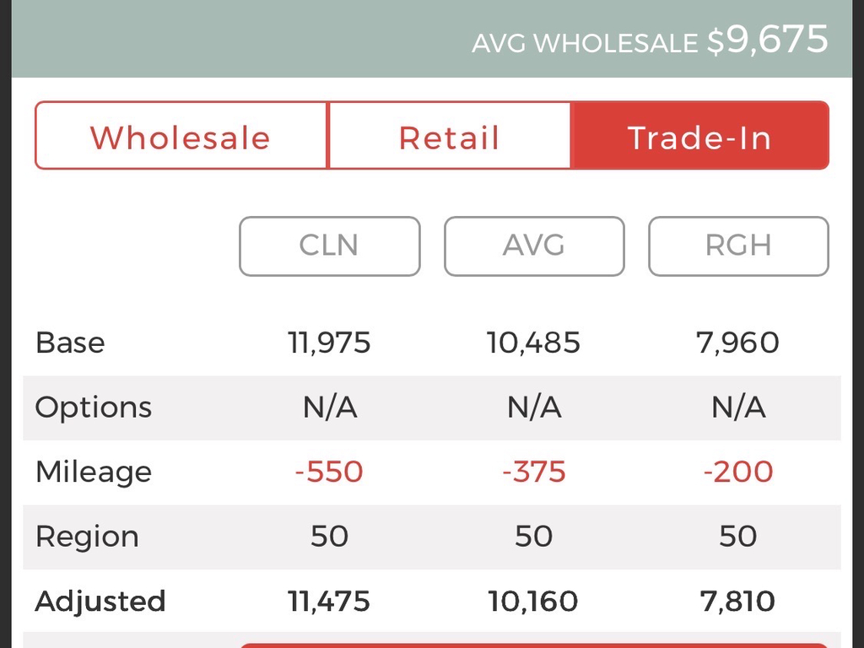Tap the -550 mileage adjustment
The image size is (864, 648).
tap(329, 472)
